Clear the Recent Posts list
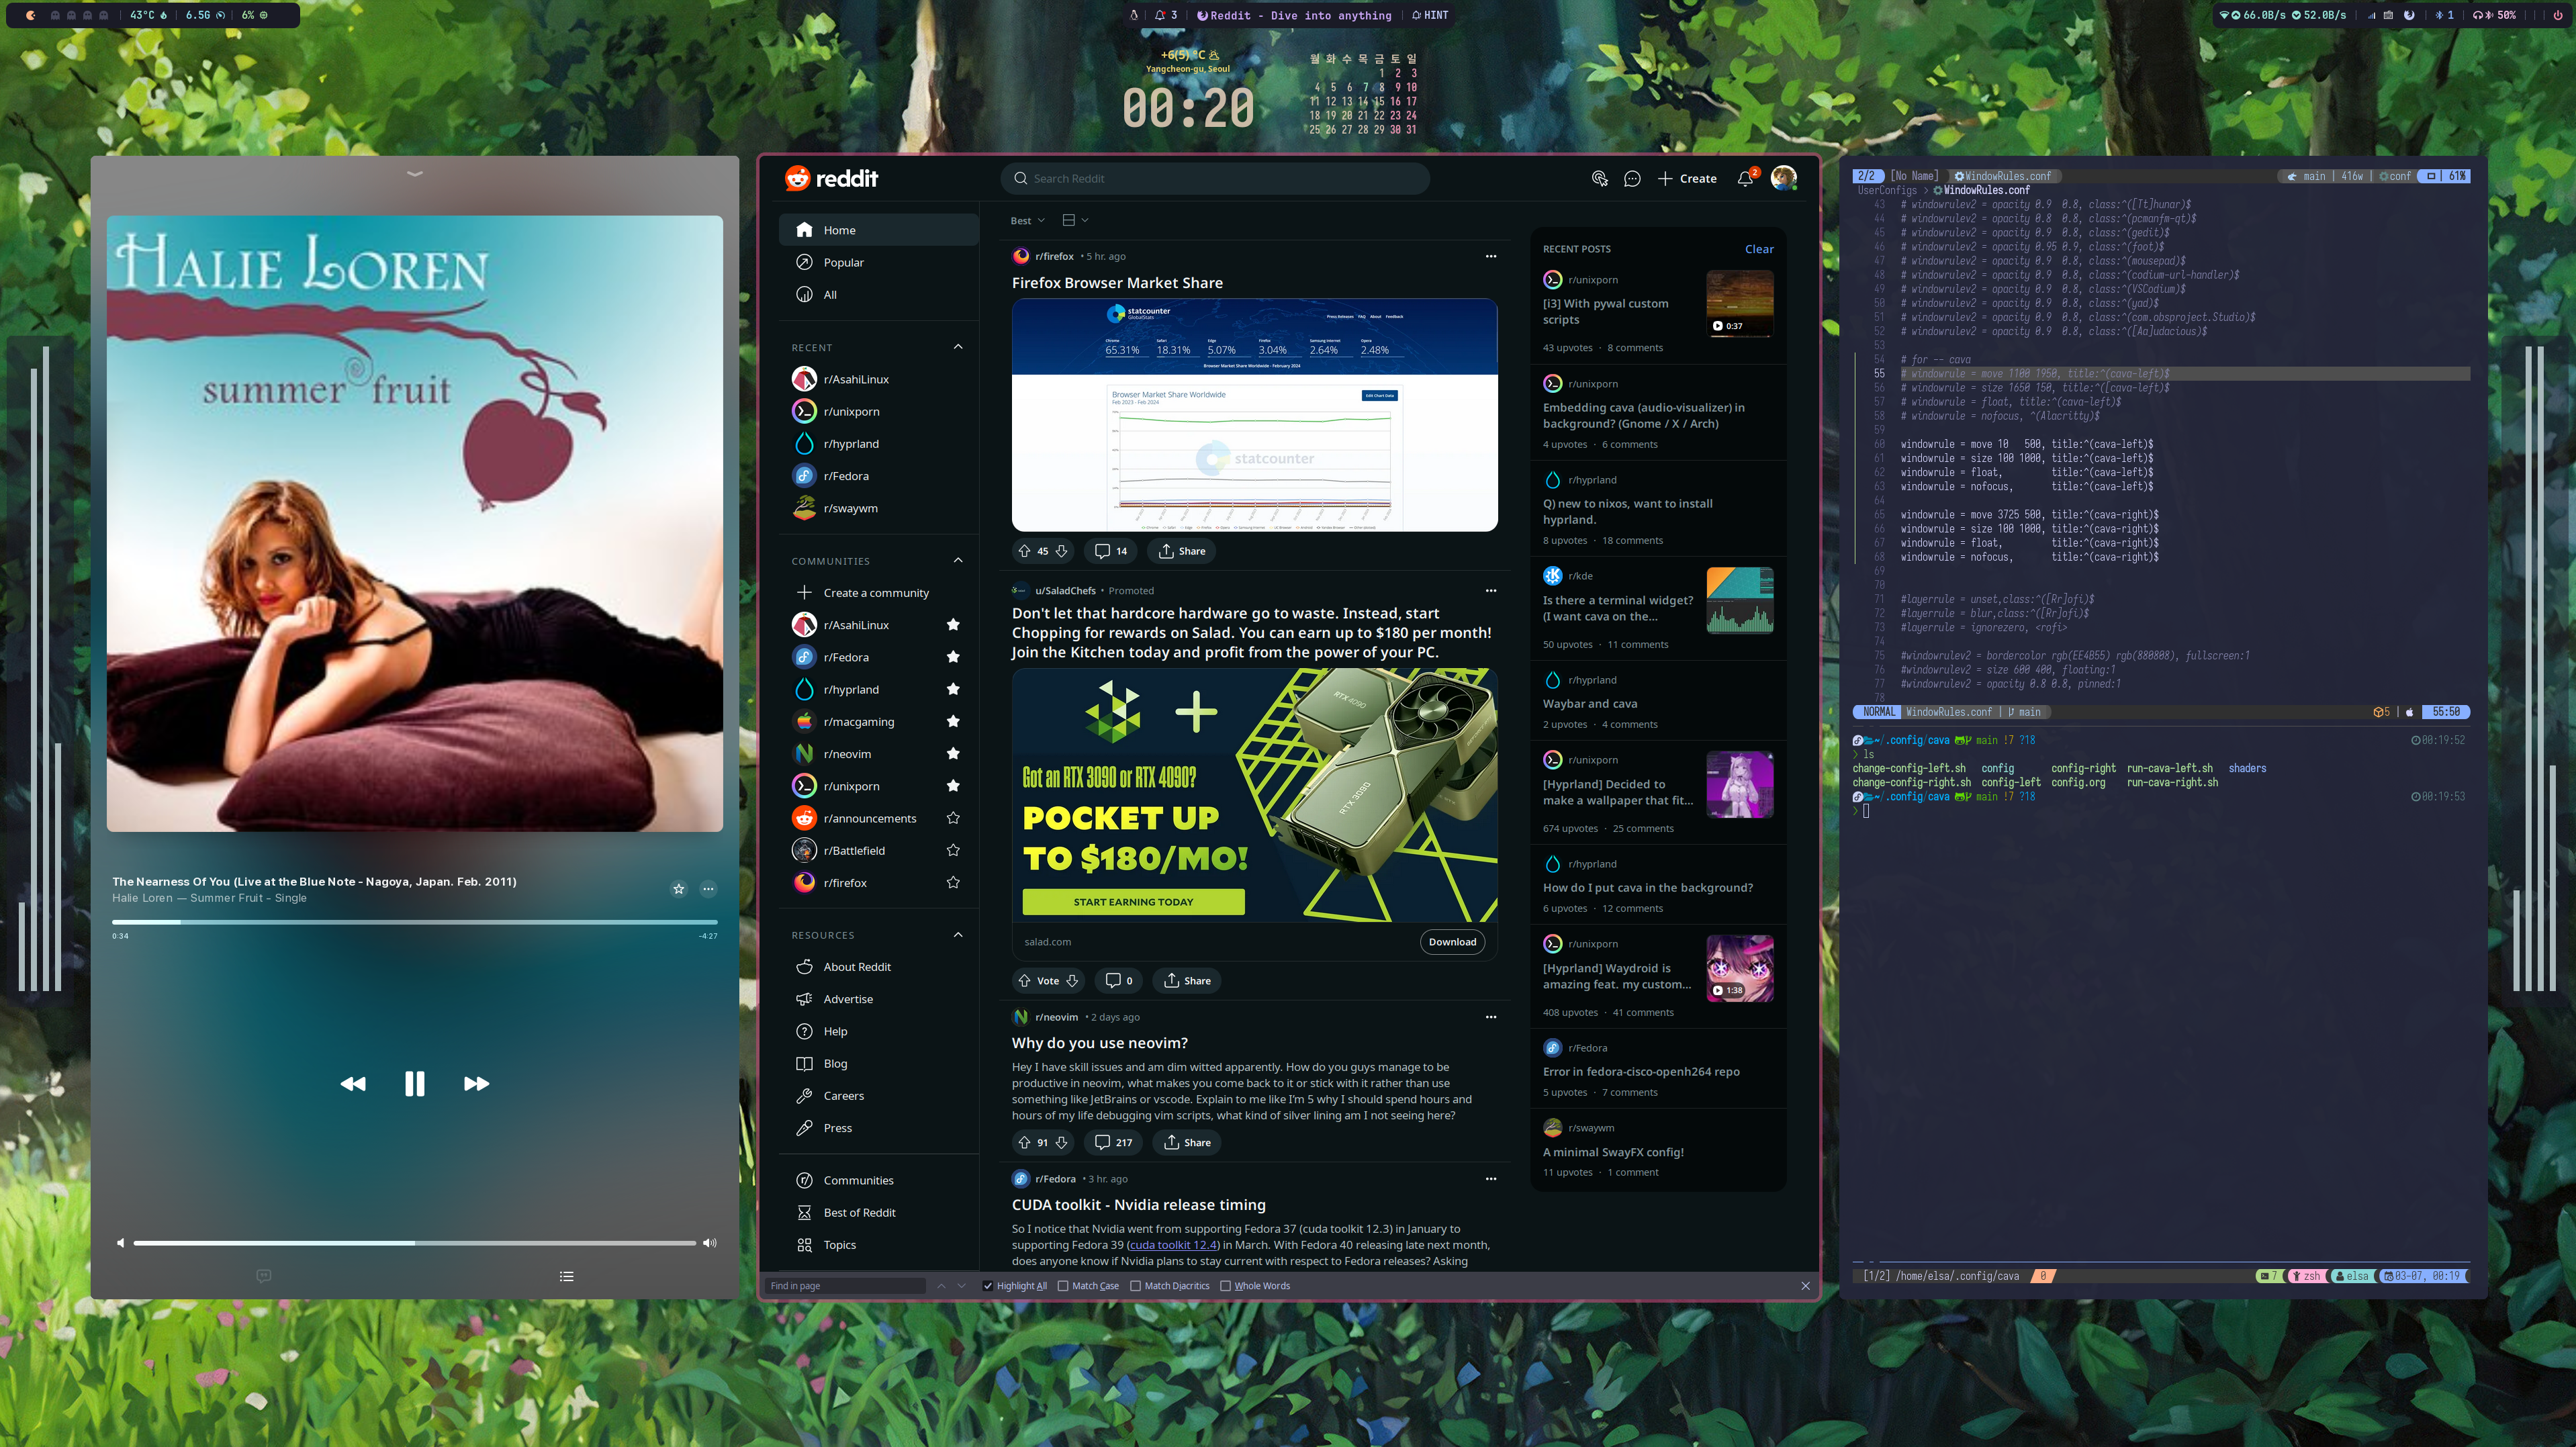This screenshot has width=2576, height=1447. pos(1759,249)
